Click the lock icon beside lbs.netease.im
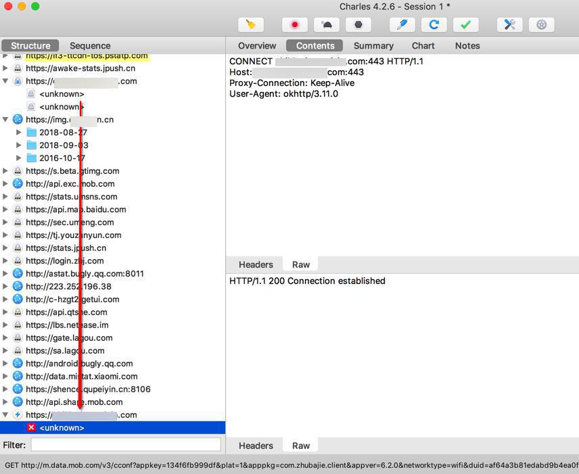 [18, 325]
